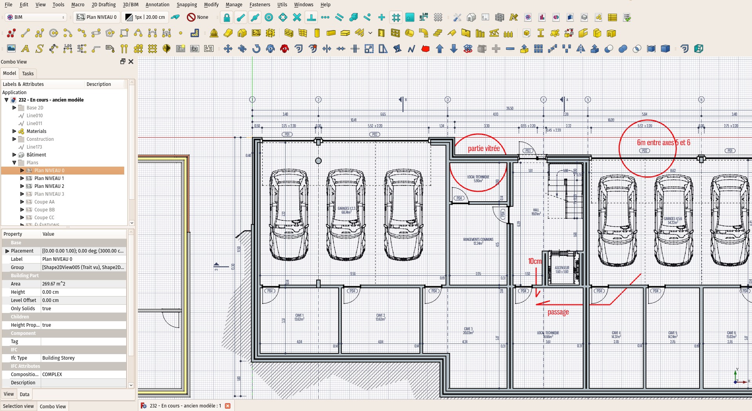Click the Door tool icon
Image resolution: width=752 pixels, height=411 pixels.
pos(381,33)
